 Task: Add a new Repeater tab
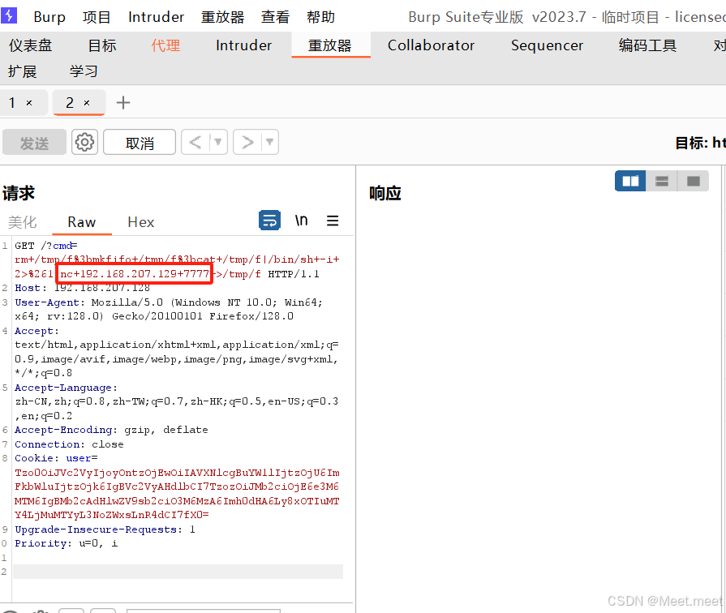pyautogui.click(x=123, y=103)
